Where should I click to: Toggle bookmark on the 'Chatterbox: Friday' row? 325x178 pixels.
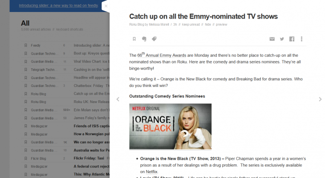(26, 86)
